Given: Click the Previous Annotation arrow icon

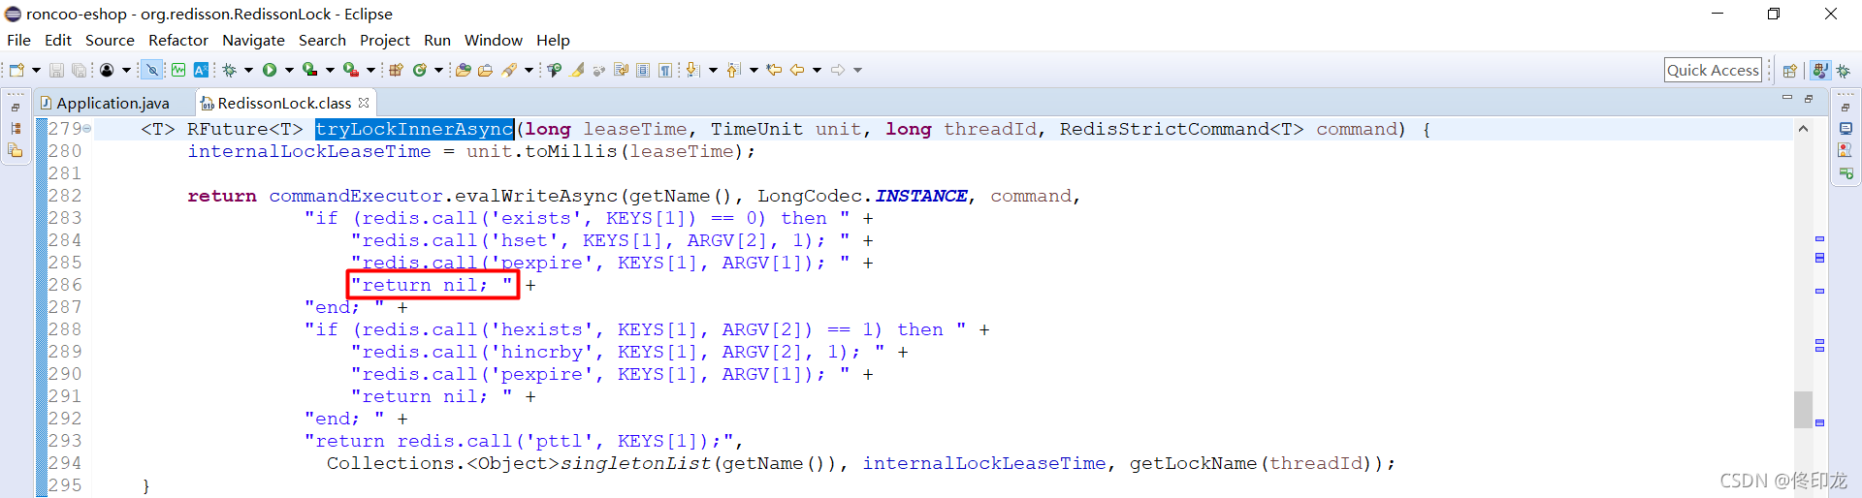Looking at the screenshot, I should click(x=733, y=70).
